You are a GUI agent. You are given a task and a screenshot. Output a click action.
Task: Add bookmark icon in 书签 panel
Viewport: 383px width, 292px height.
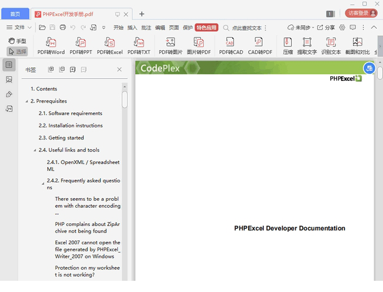[x=73, y=70]
